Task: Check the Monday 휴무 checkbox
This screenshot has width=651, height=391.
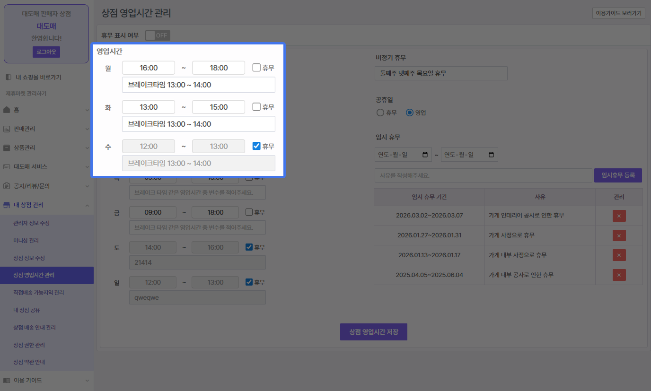Action: (256, 68)
